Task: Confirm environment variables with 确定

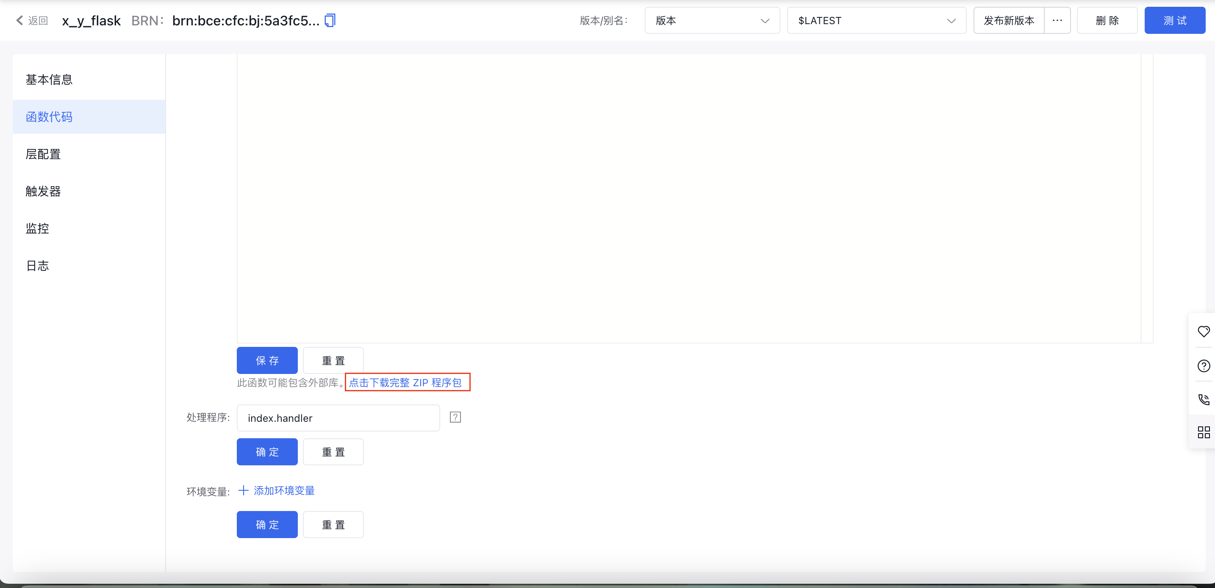Action: coord(267,525)
